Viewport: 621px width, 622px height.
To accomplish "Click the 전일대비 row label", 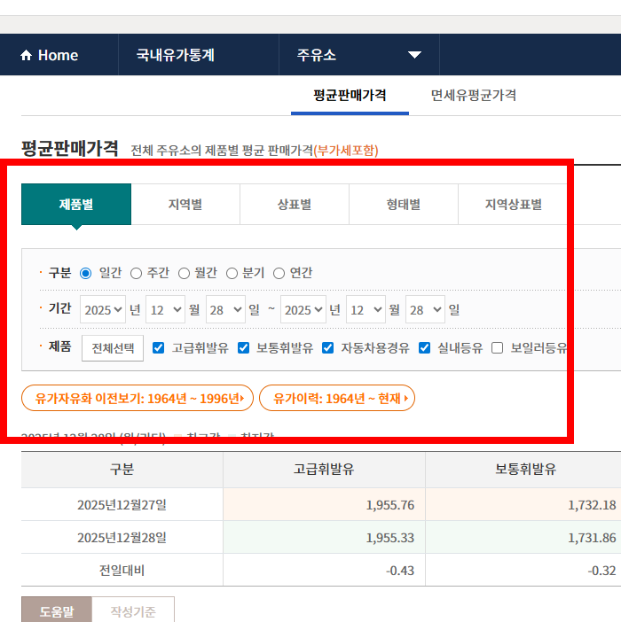I will [x=122, y=570].
